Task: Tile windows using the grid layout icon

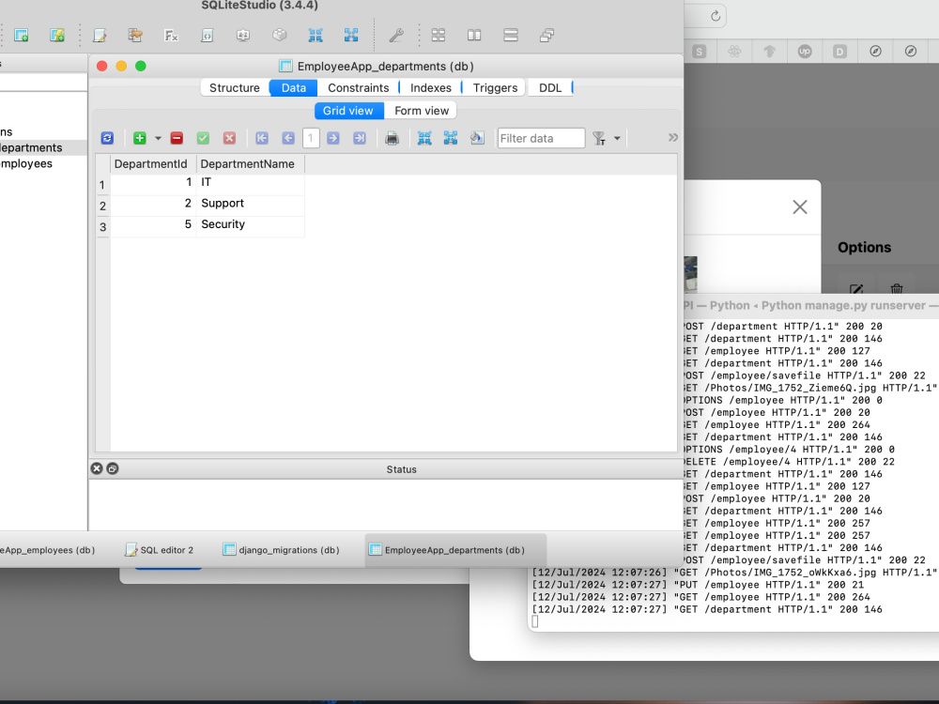Action: click(439, 36)
